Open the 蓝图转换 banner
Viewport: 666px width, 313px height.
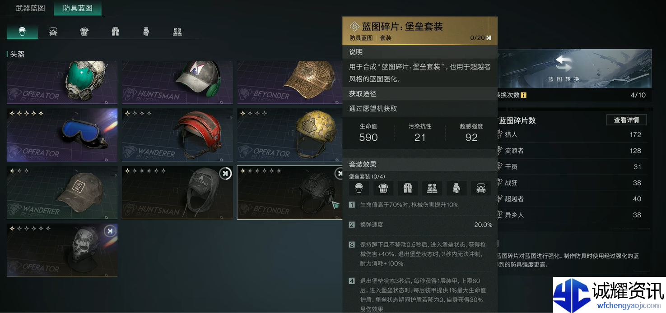tap(574, 68)
